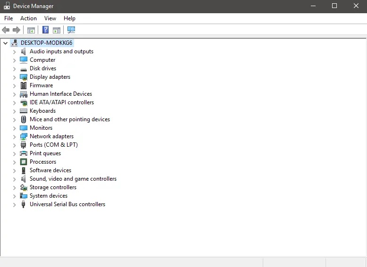This screenshot has height=267, width=367.
Task: Click the IDE ATA/ATAPI controllers icon
Action: [24, 102]
